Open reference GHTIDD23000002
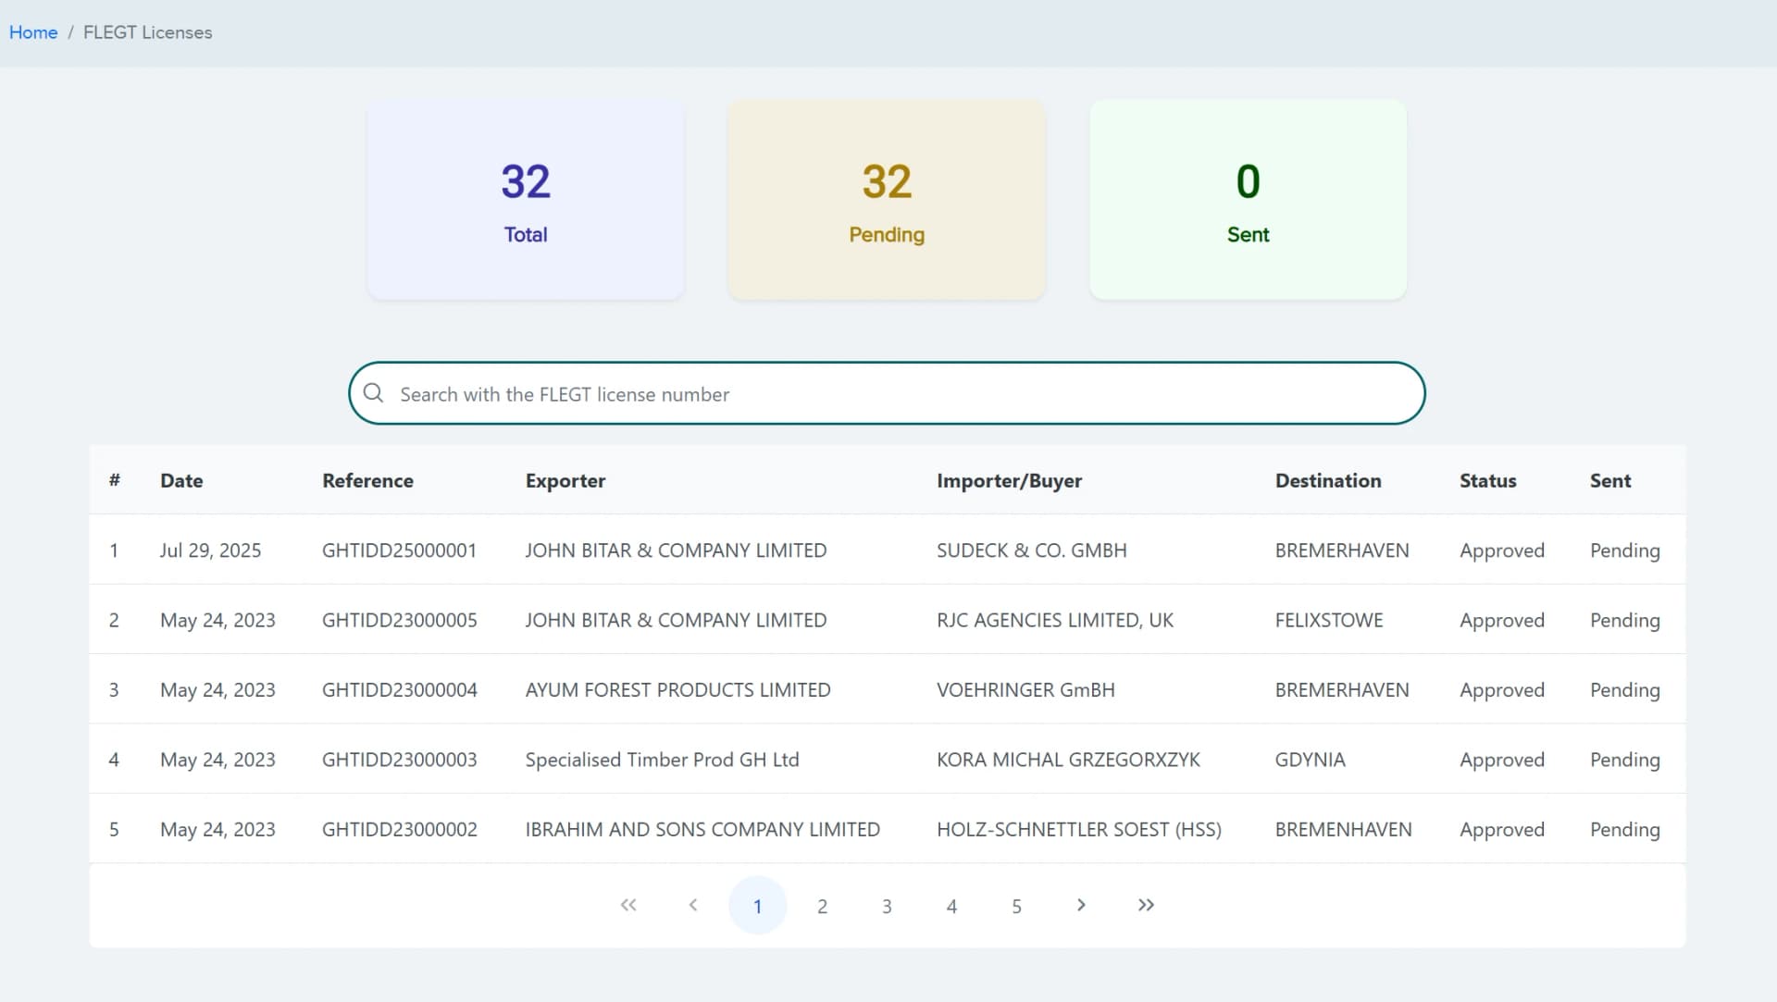Screen dimensions: 1777x1002 tap(399, 830)
